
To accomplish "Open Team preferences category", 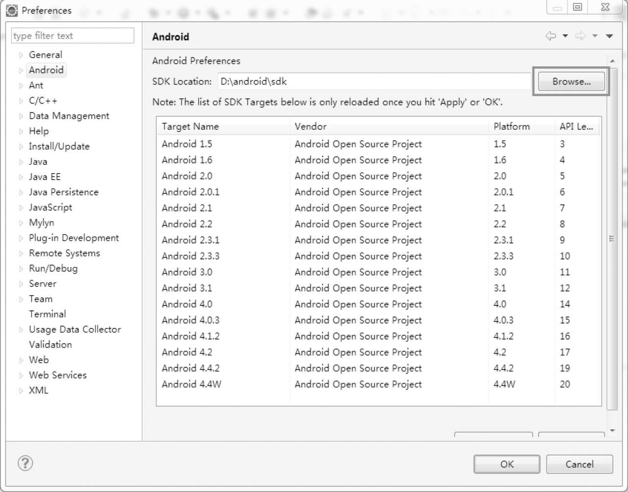I will coord(40,299).
